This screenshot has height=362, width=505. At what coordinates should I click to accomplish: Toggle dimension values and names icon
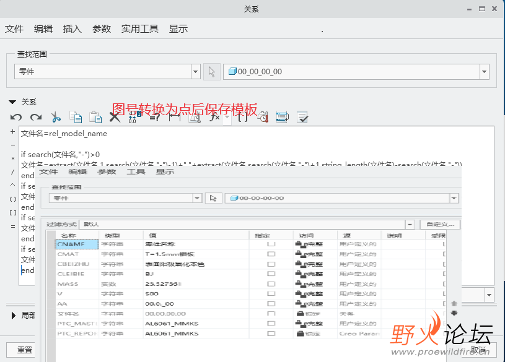(134, 118)
